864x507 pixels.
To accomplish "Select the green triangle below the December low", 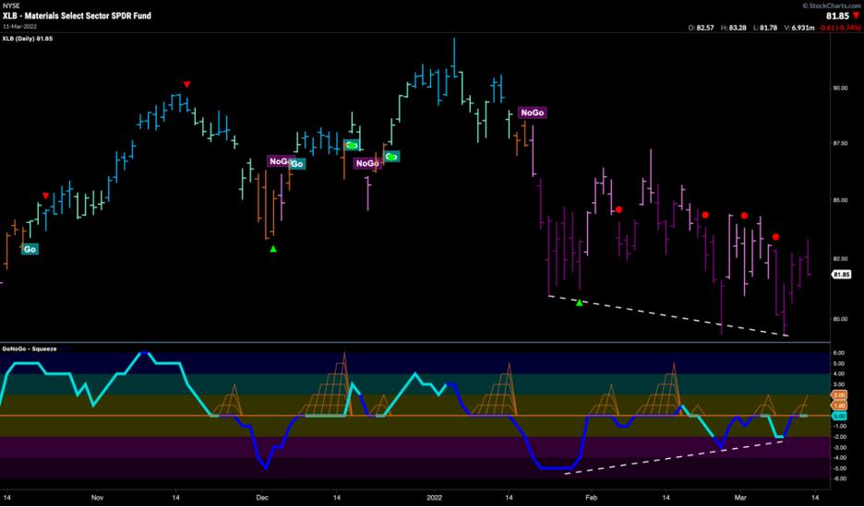I will 273,248.
